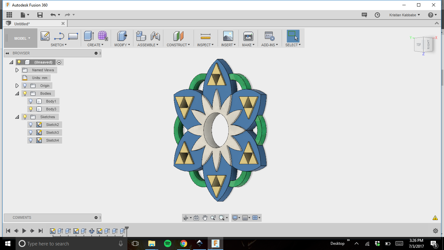The height and width of the screenshot is (250, 444).
Task: Click the yellow warning triangle icon
Action: pyautogui.click(x=435, y=218)
